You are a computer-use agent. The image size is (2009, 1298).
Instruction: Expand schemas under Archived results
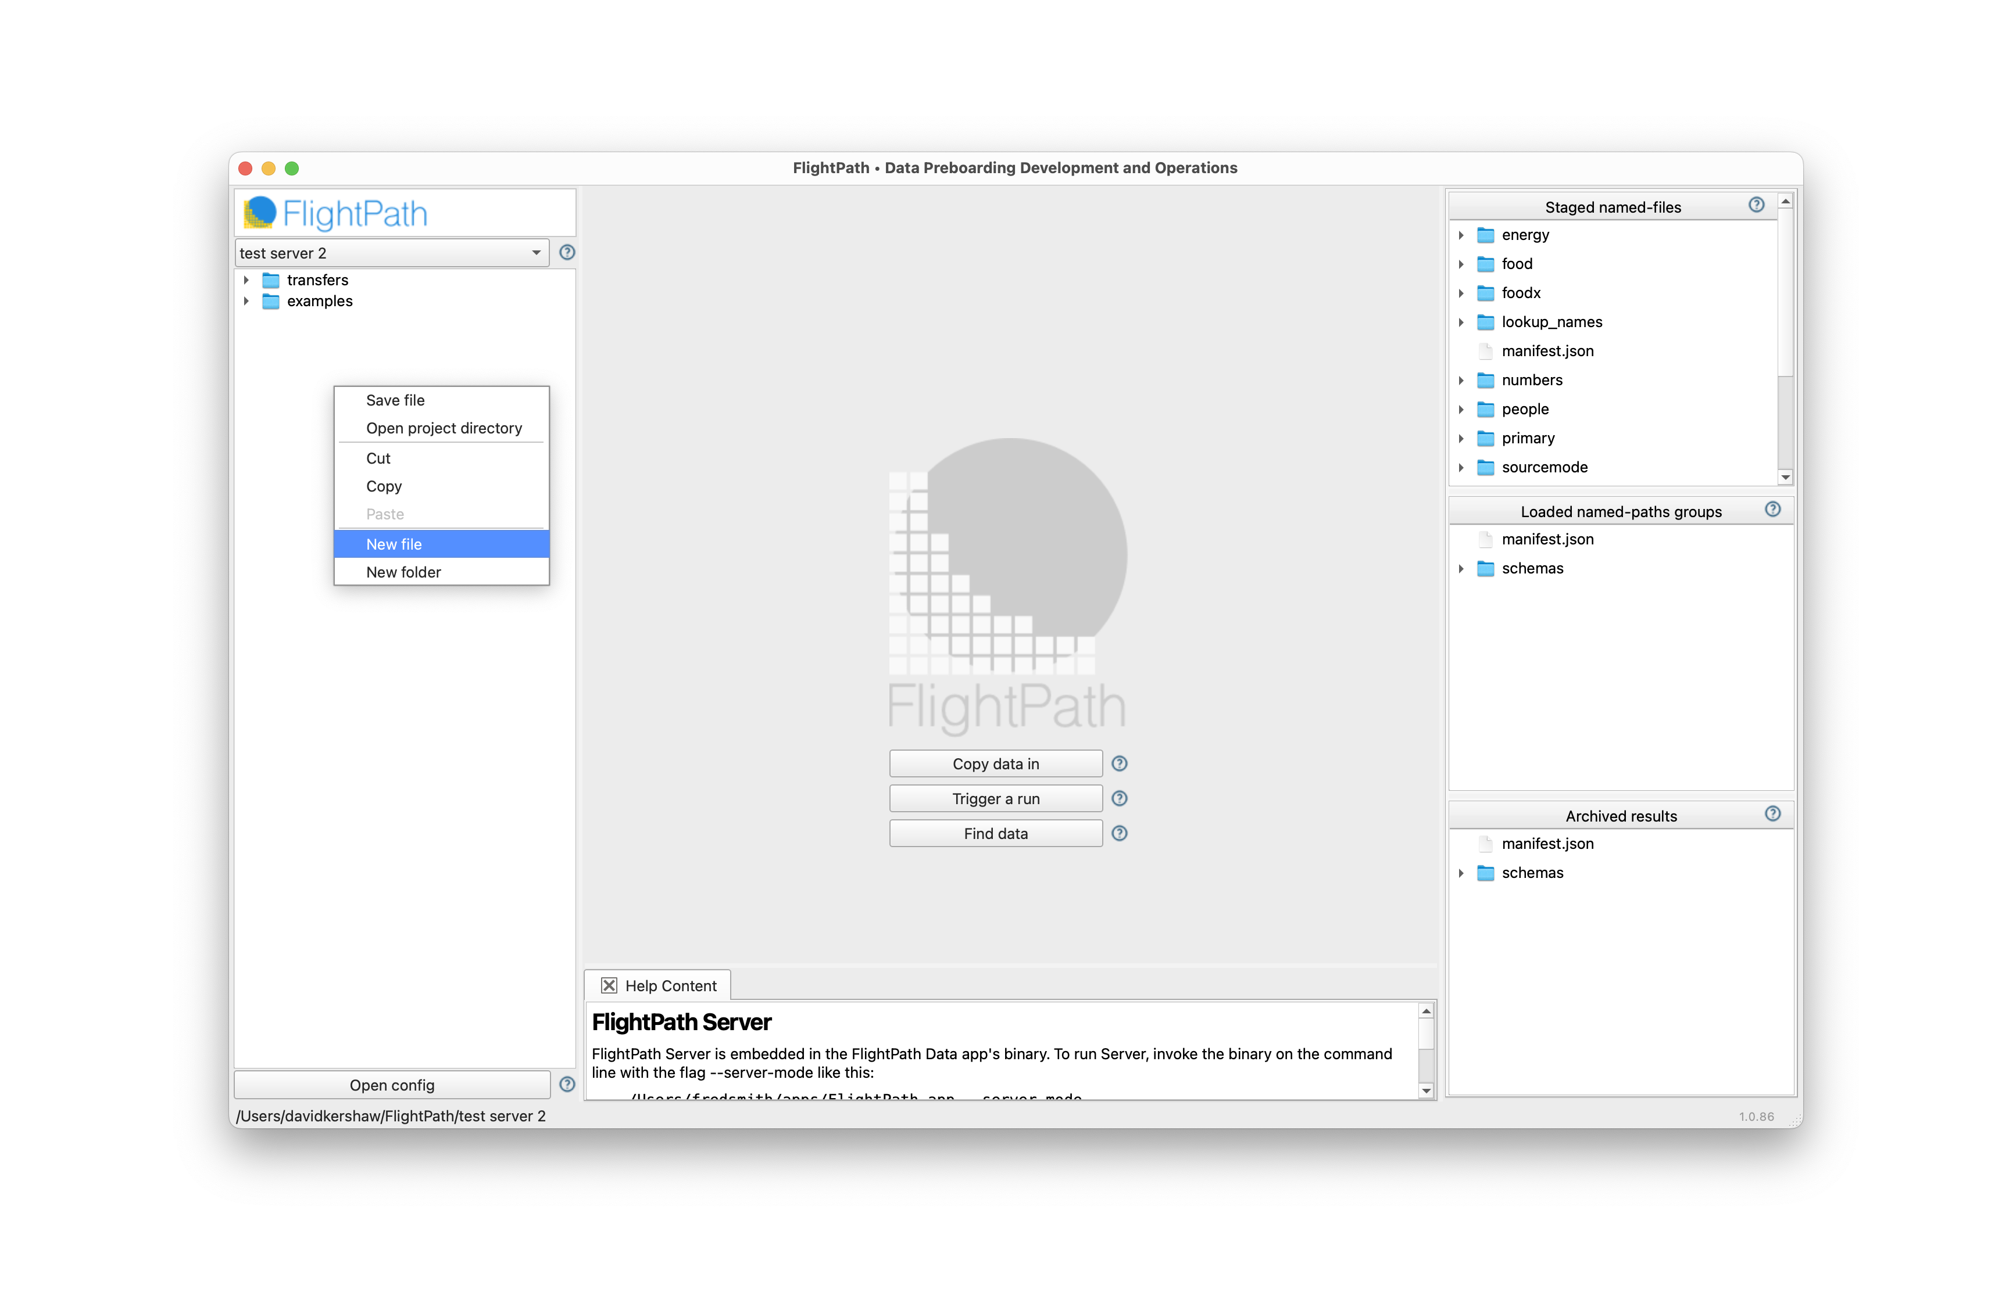1461,872
